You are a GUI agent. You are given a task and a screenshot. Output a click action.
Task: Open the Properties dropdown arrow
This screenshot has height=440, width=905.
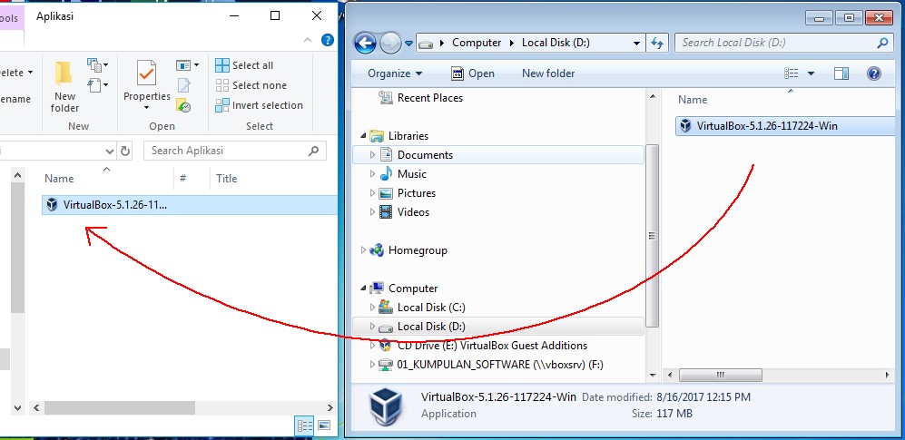(147, 108)
